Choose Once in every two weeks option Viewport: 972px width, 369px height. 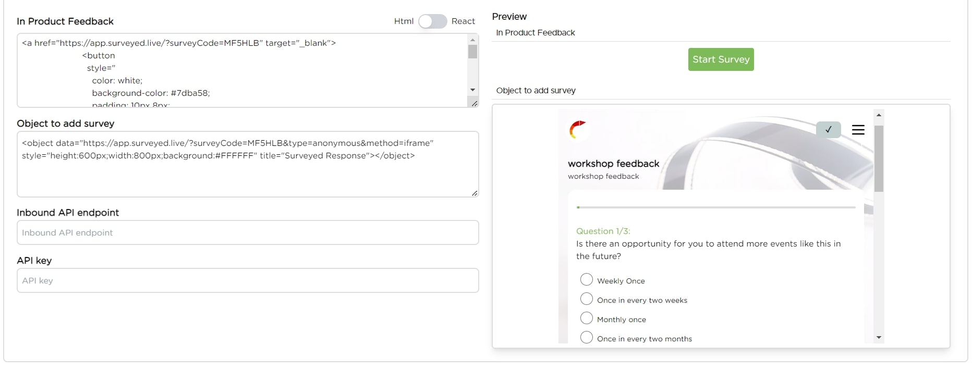[x=587, y=299]
